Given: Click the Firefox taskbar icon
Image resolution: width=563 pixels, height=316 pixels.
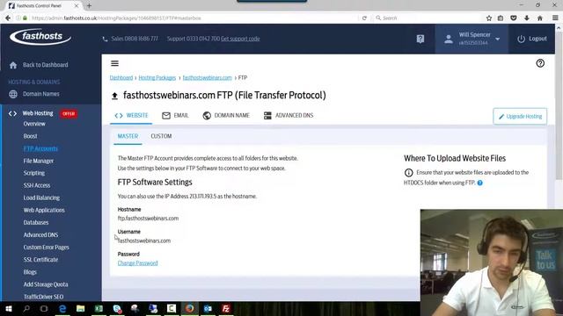Looking at the screenshot, I should [x=190, y=308].
